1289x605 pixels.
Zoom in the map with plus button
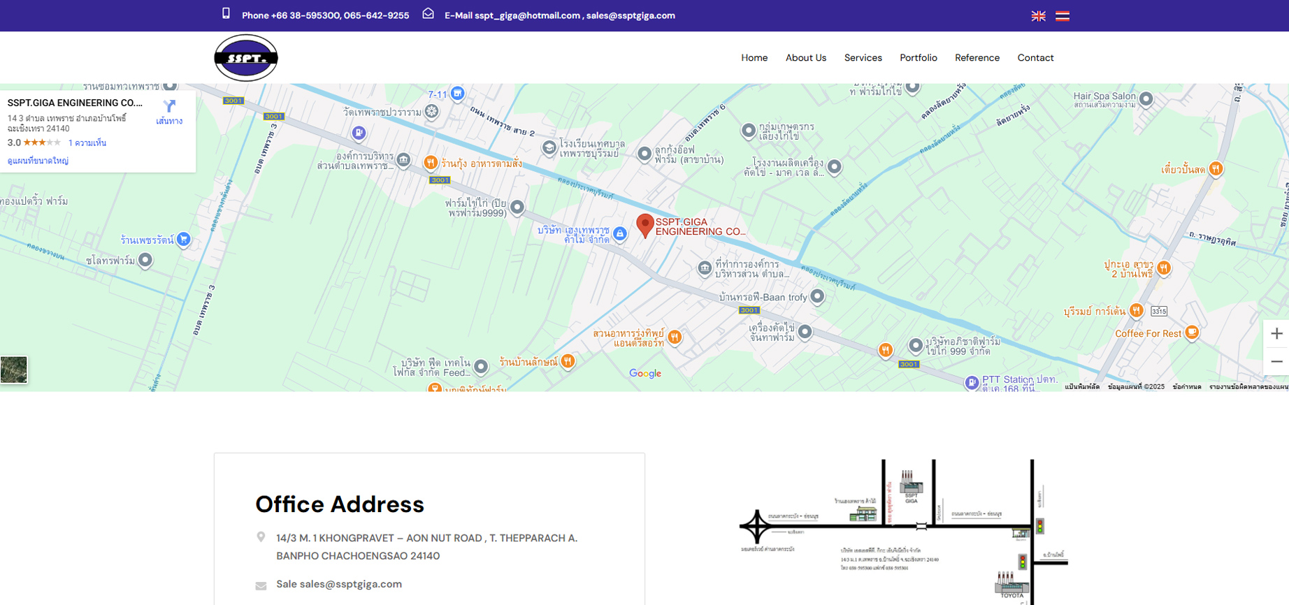click(1276, 334)
